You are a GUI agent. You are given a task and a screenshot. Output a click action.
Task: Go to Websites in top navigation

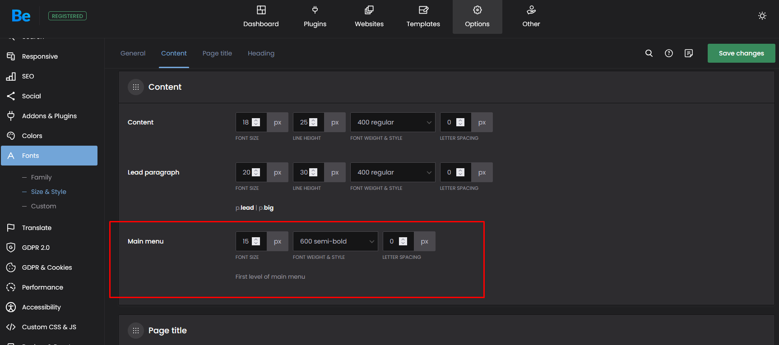tap(369, 17)
